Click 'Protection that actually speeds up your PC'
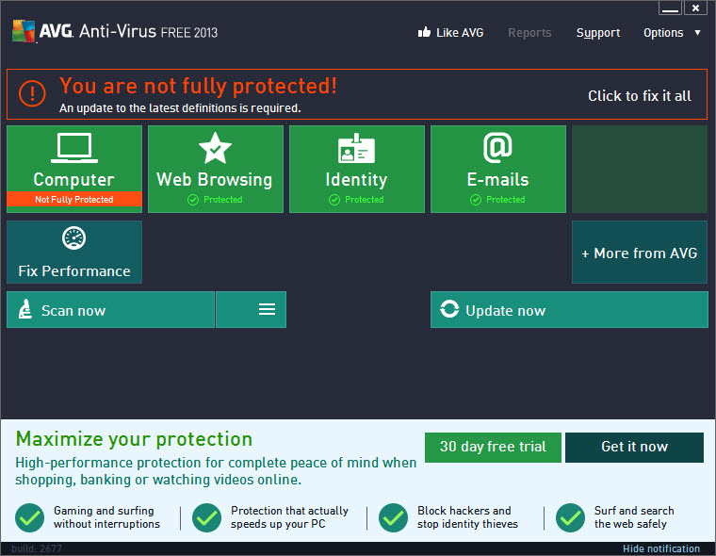 click(x=289, y=517)
